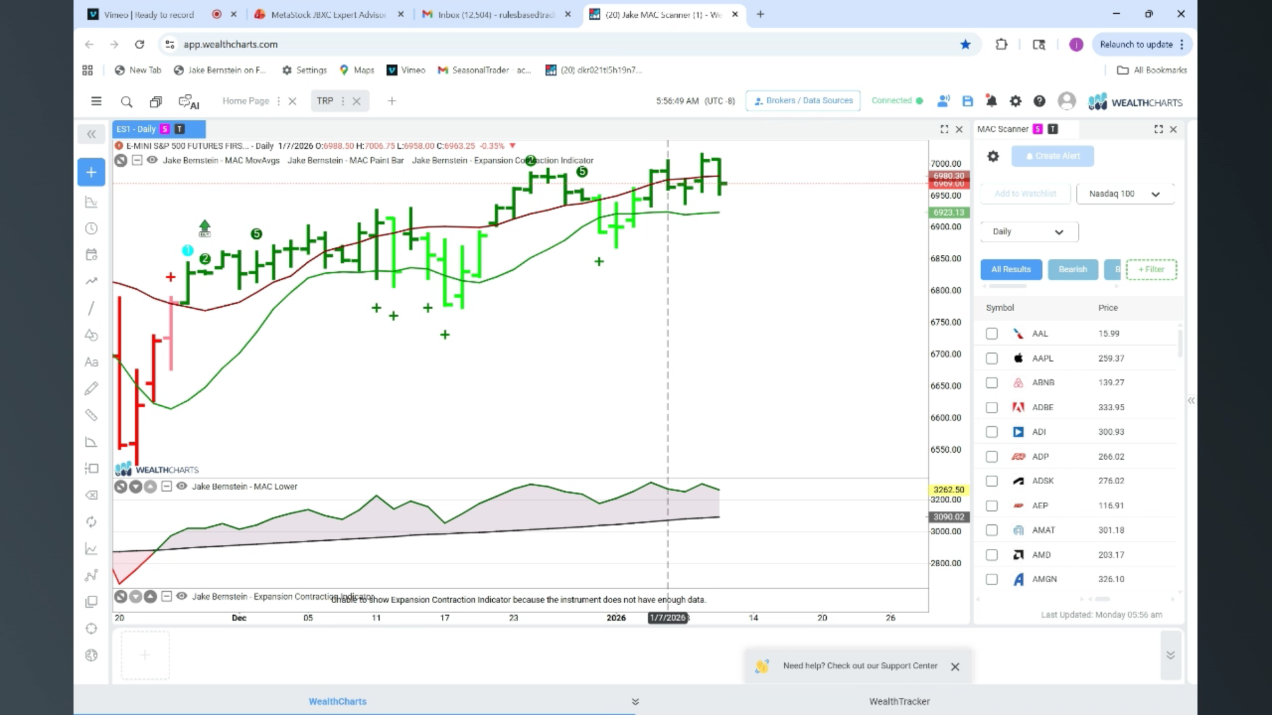Switch to the WealthTracker bottom tab
The height and width of the screenshot is (715, 1272).
(x=899, y=701)
